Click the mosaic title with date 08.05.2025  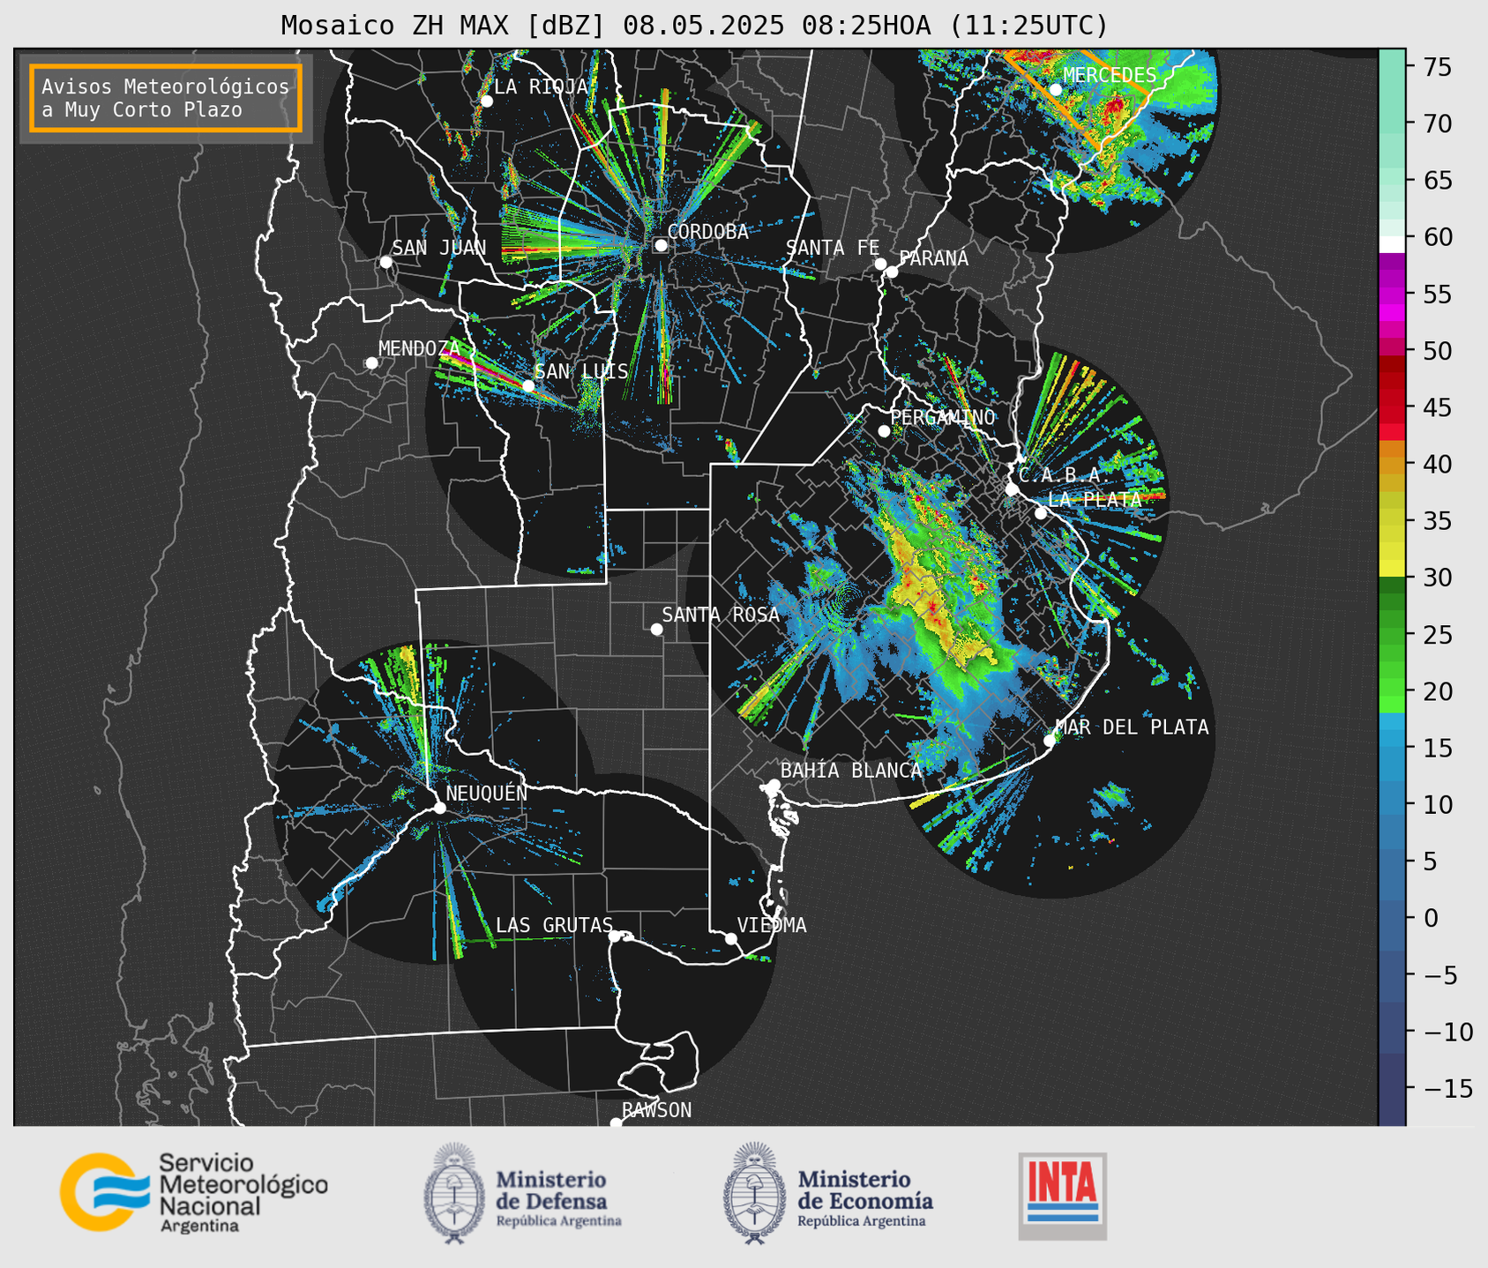pos(694,26)
